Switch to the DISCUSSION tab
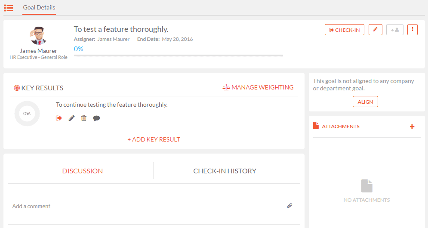The width and height of the screenshot is (428, 228). point(83,171)
